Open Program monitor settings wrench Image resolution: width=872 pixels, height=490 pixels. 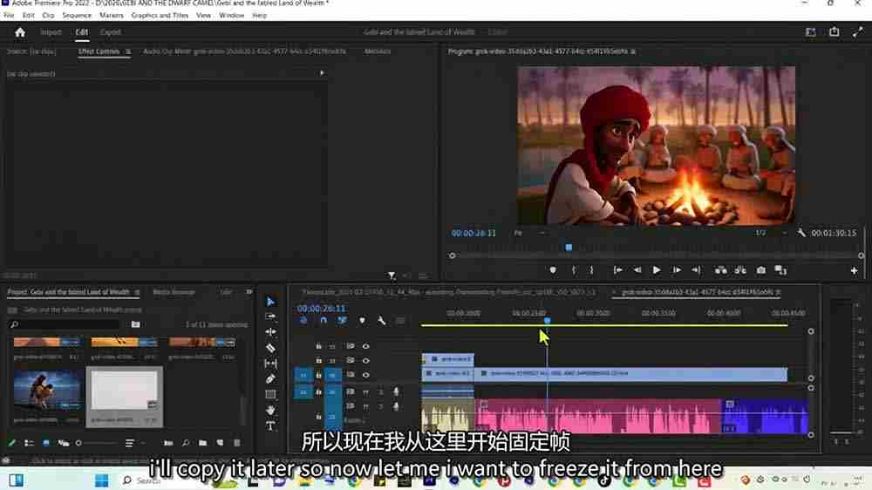coord(800,233)
